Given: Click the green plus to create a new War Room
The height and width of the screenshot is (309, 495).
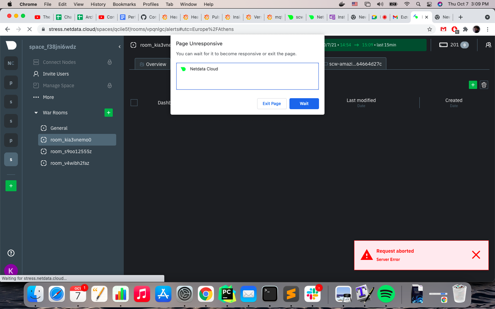Looking at the screenshot, I should (109, 113).
